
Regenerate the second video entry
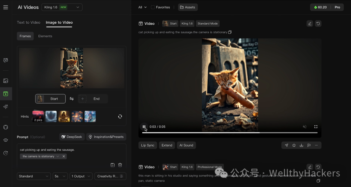318,167
